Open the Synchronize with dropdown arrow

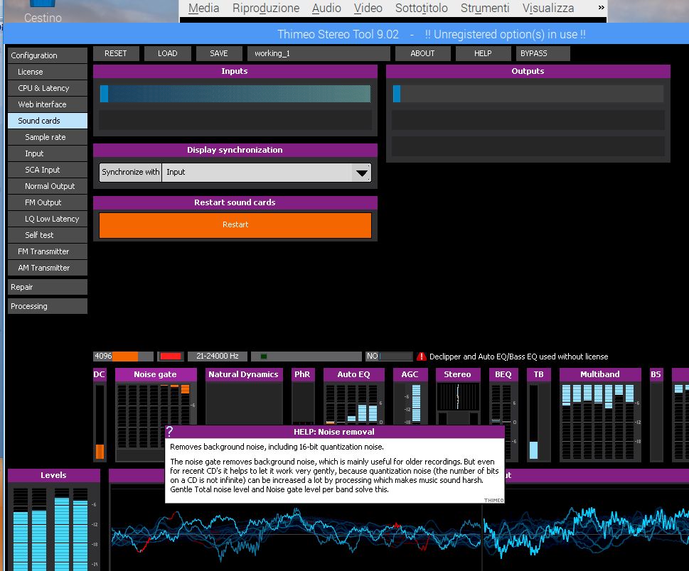[362, 173]
